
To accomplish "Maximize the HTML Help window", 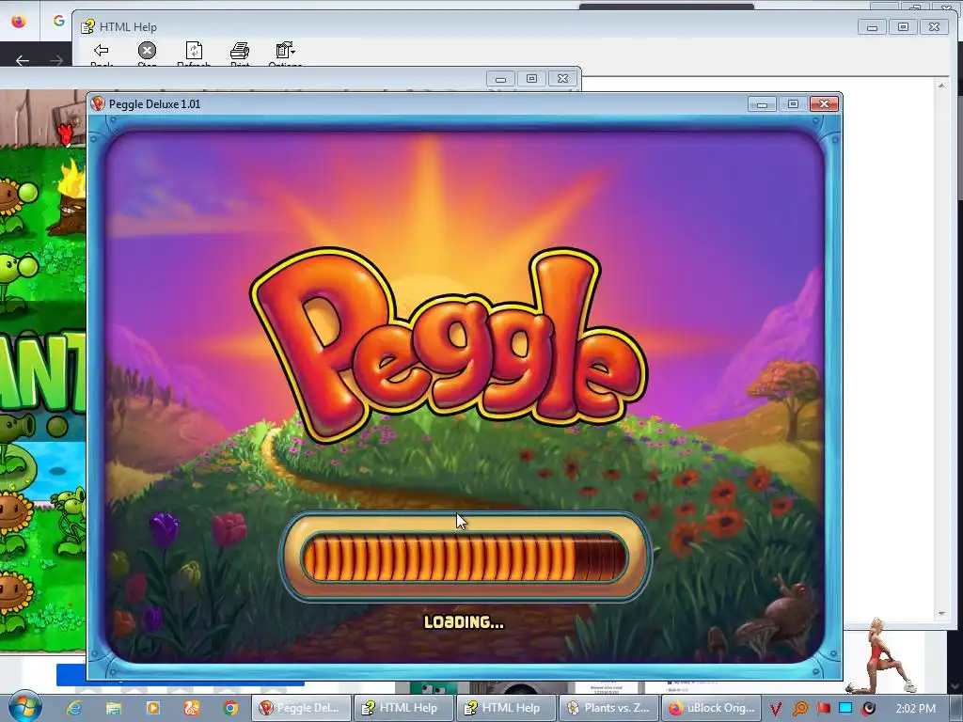I will click(903, 27).
